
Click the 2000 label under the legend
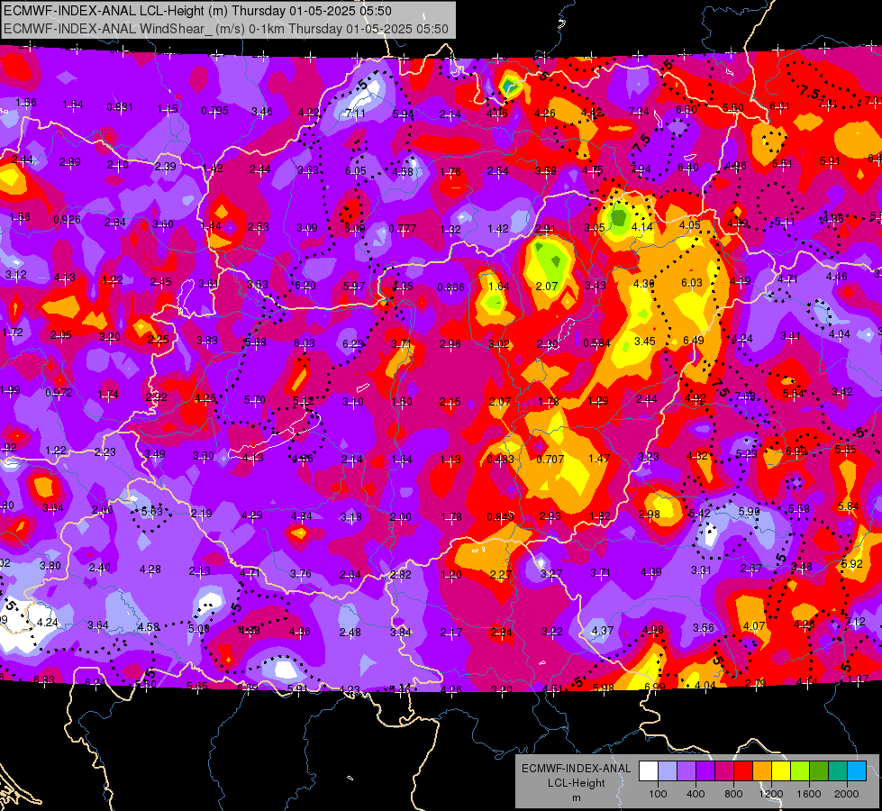pyautogui.click(x=847, y=794)
